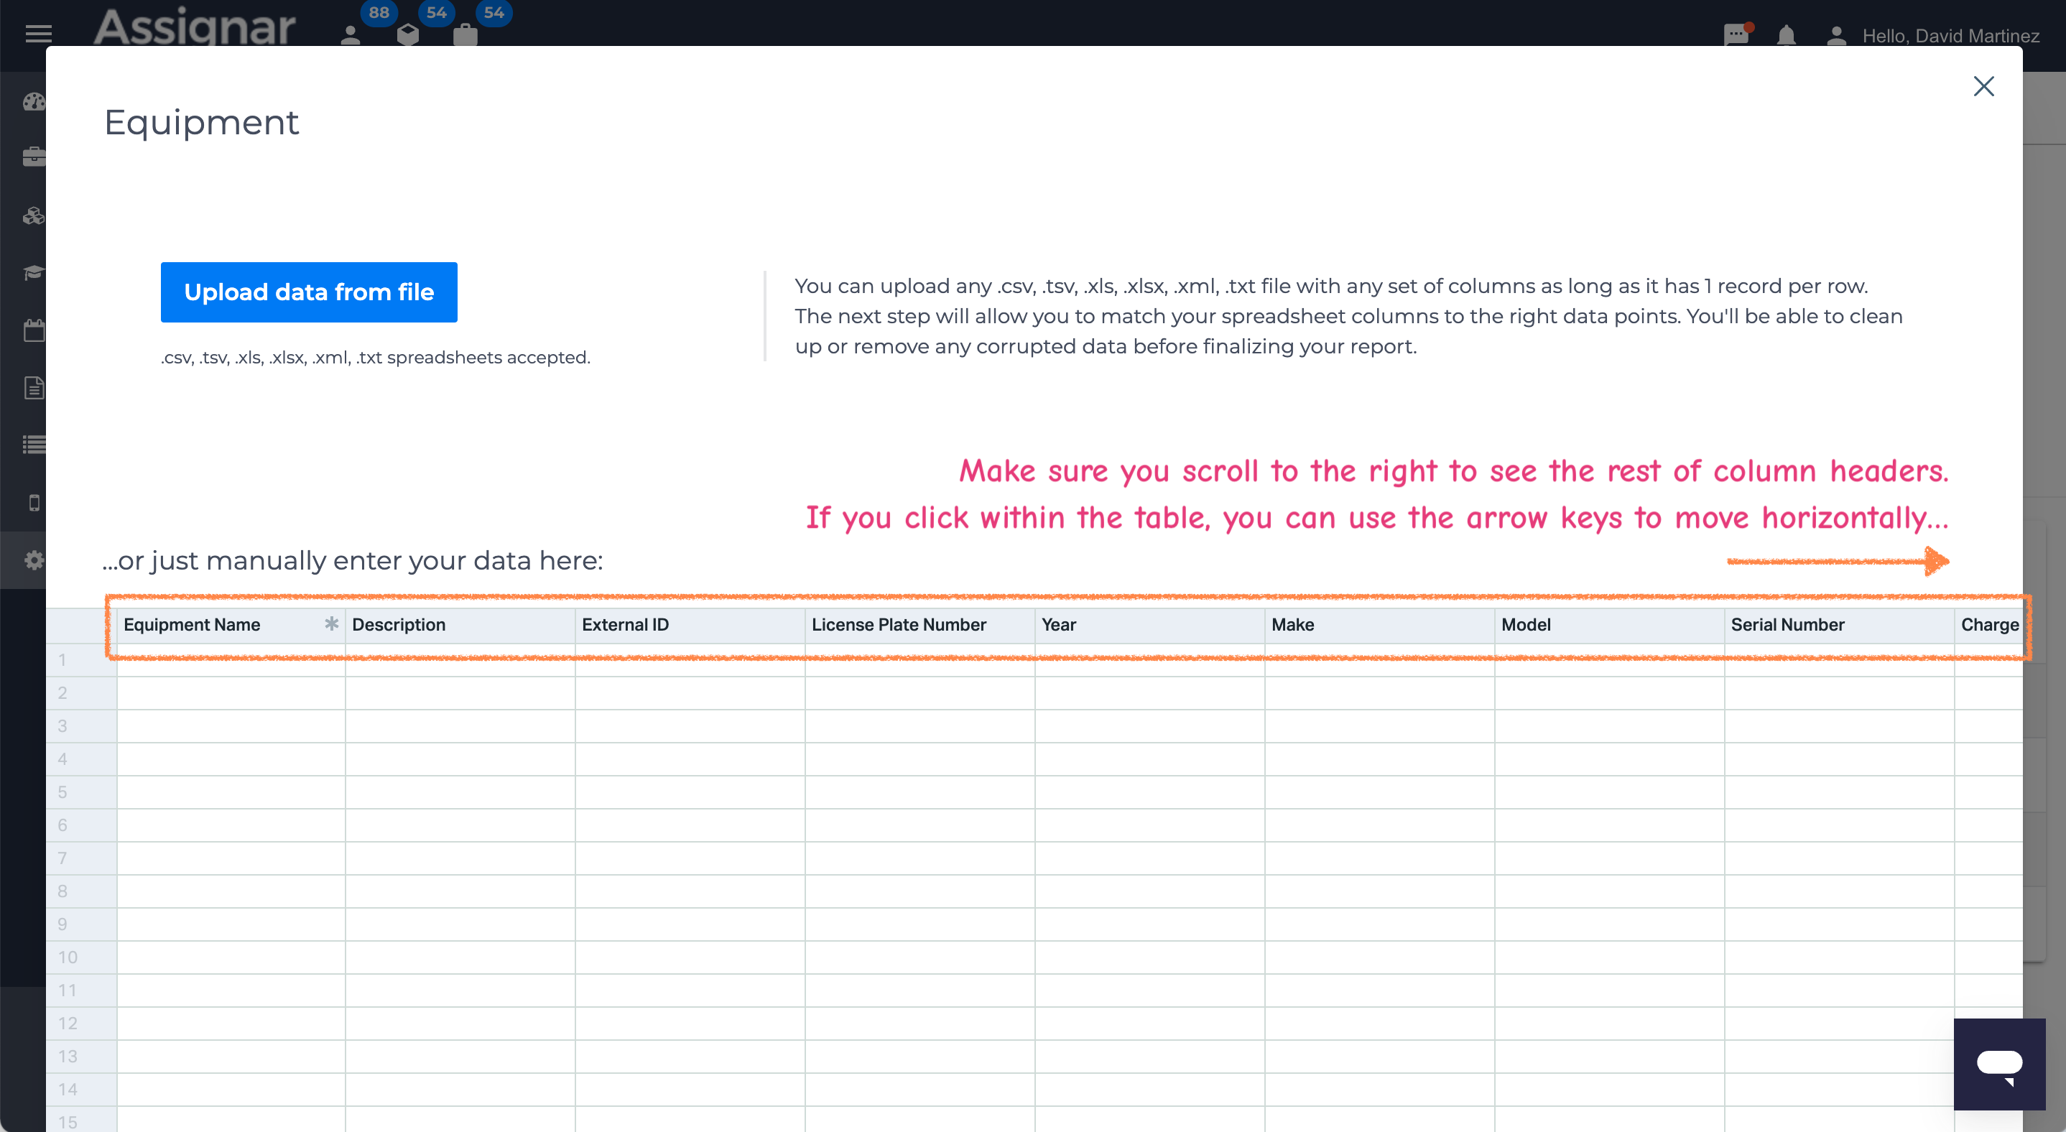2066x1132 pixels.
Task: Click the Assignar logo
Action: pyautogui.click(x=195, y=26)
